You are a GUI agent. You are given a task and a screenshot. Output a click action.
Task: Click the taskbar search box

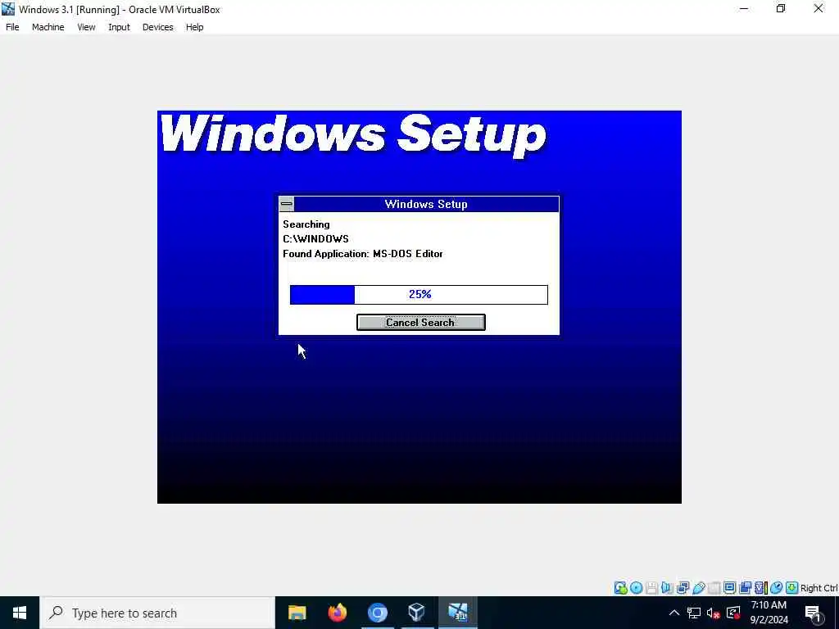(x=157, y=613)
